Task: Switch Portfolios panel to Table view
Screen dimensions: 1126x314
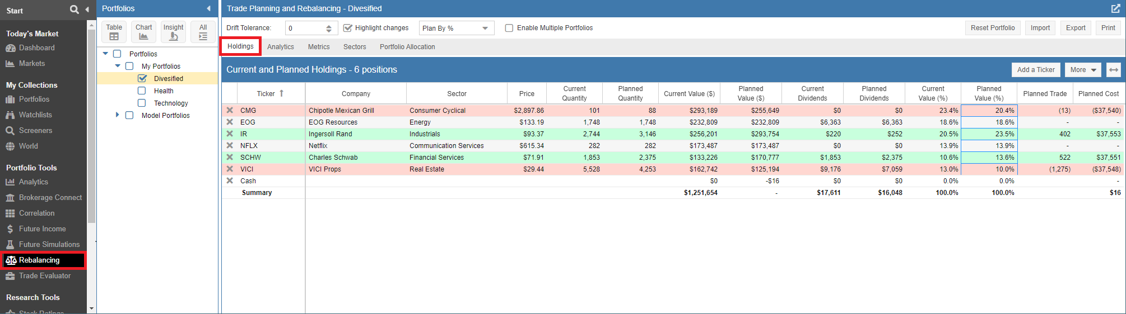Action: (114, 32)
